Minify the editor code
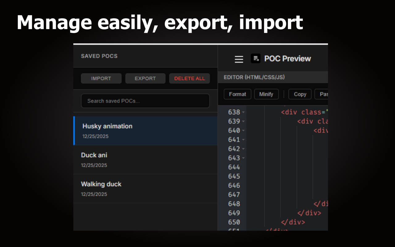 (x=266, y=94)
